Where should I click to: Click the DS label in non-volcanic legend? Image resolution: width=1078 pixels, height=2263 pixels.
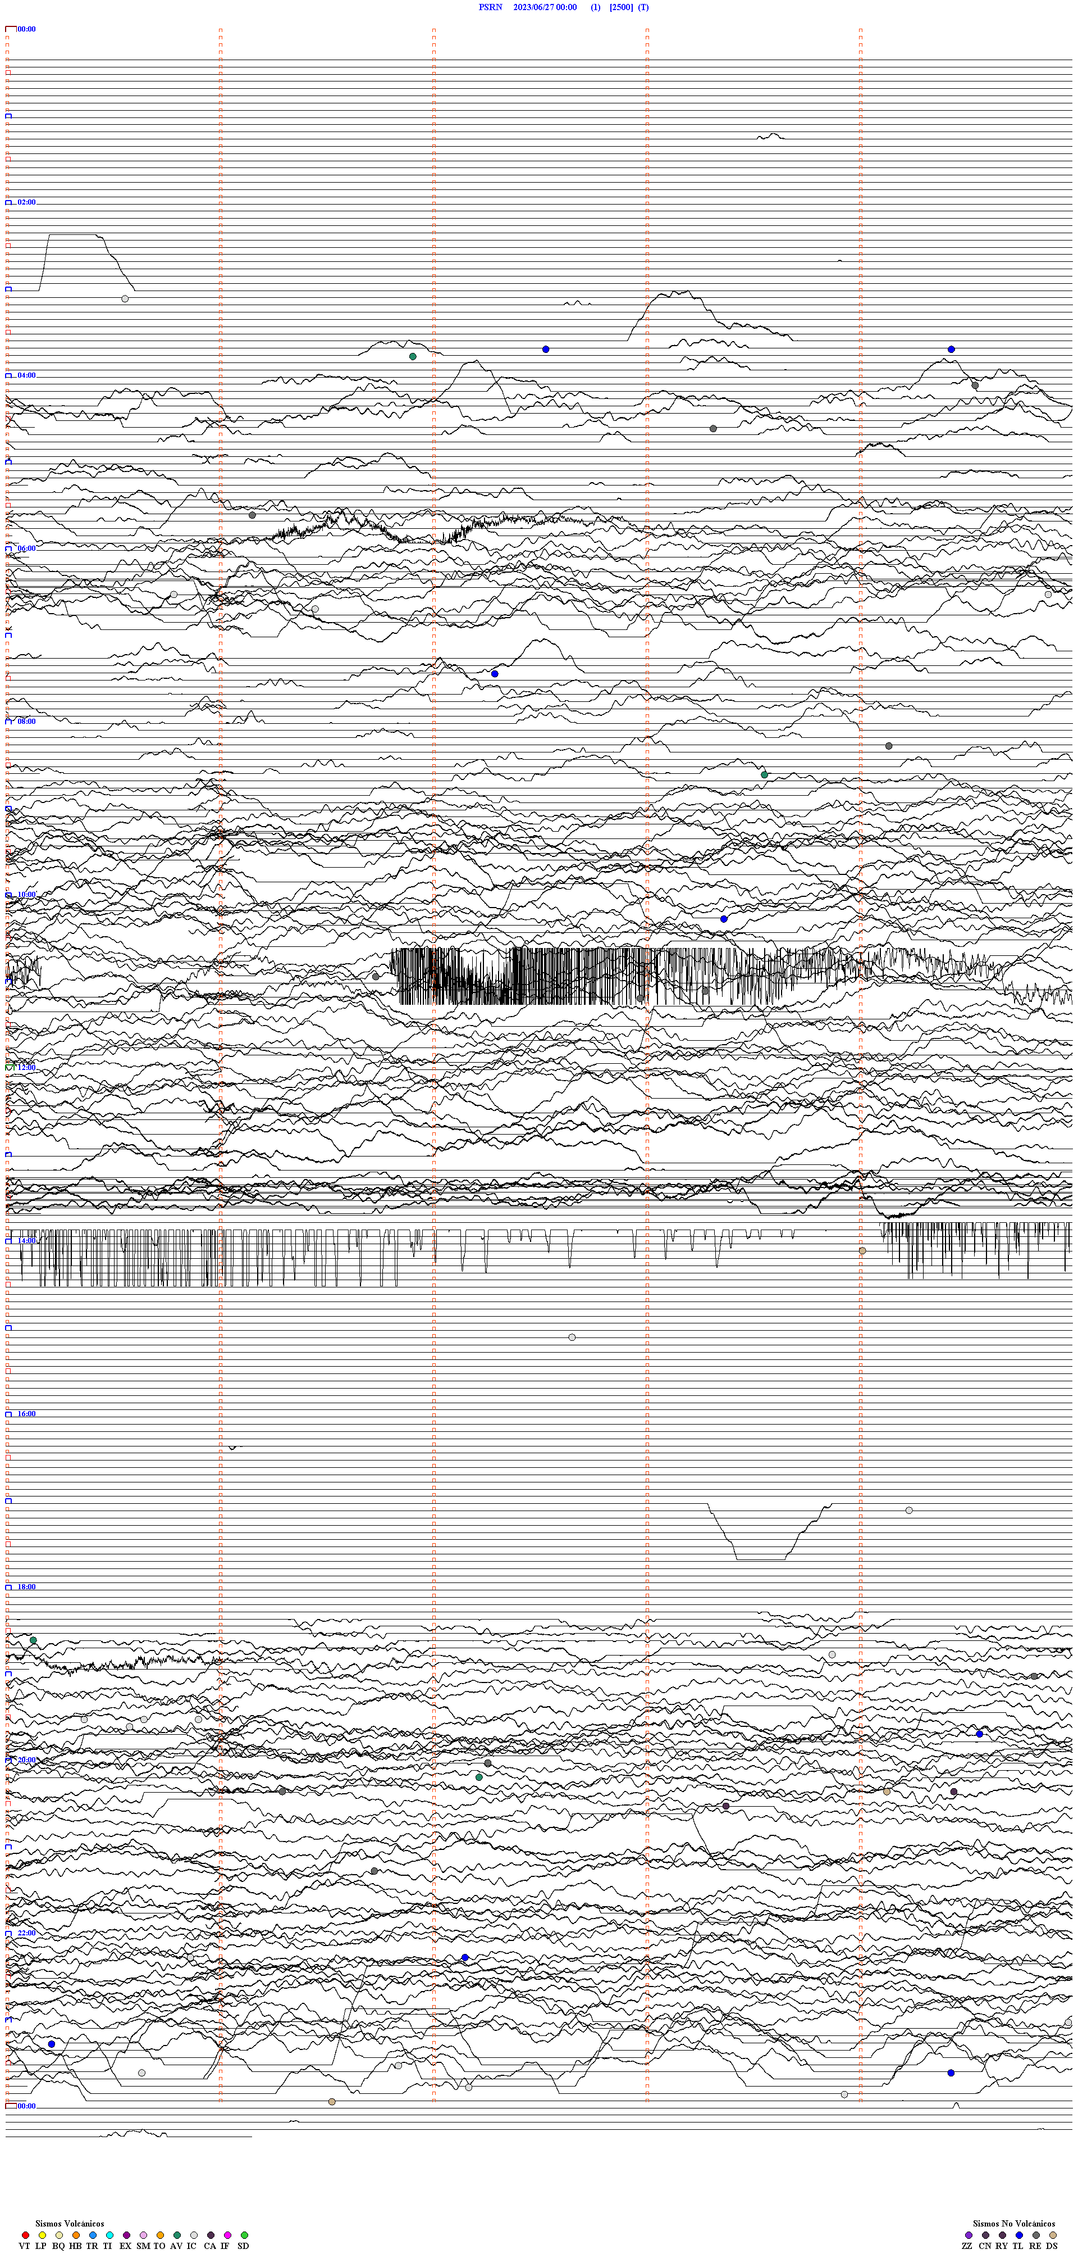pos(1052,2246)
